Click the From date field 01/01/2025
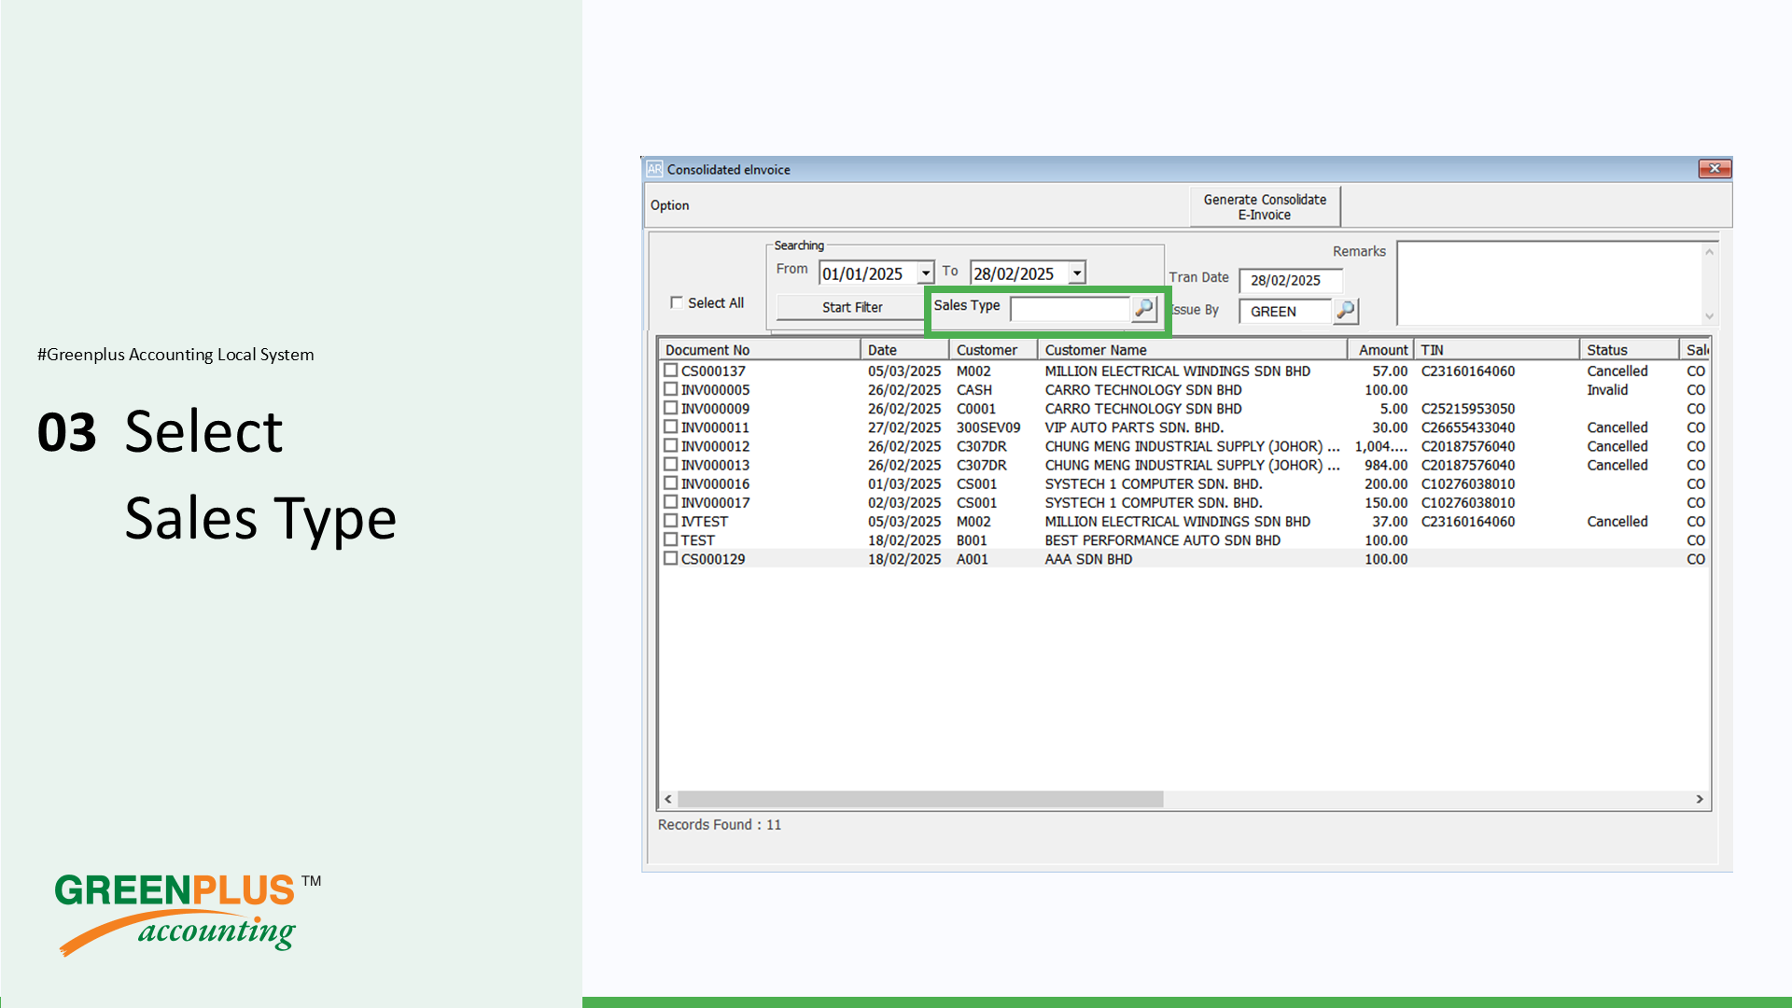The height and width of the screenshot is (1008, 1792). pyautogui.click(x=868, y=273)
